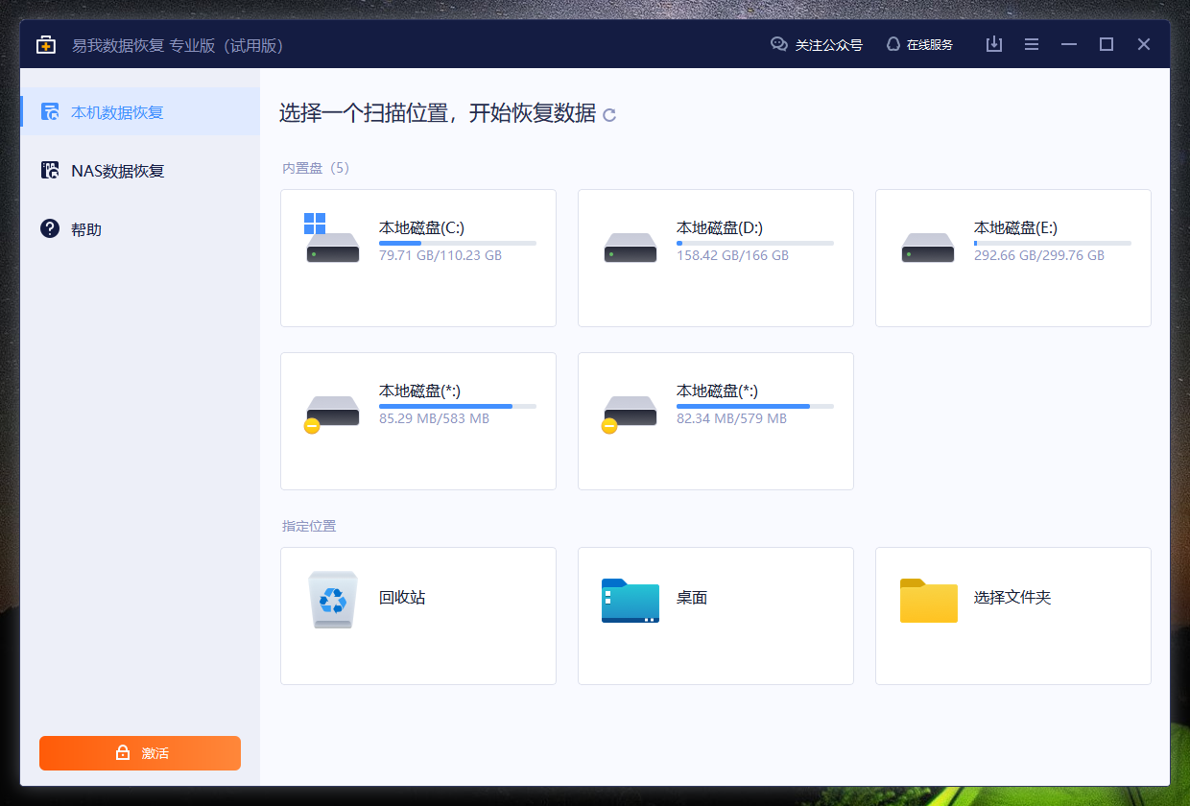1190x806 pixels.
Task: Click the WeChat bubble icon
Action: [779, 44]
